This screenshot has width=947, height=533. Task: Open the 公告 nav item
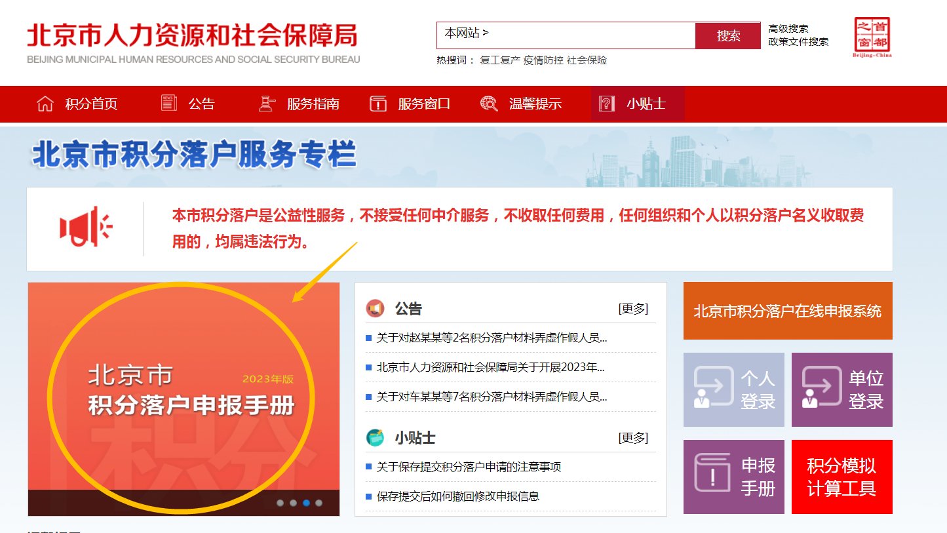[202, 104]
